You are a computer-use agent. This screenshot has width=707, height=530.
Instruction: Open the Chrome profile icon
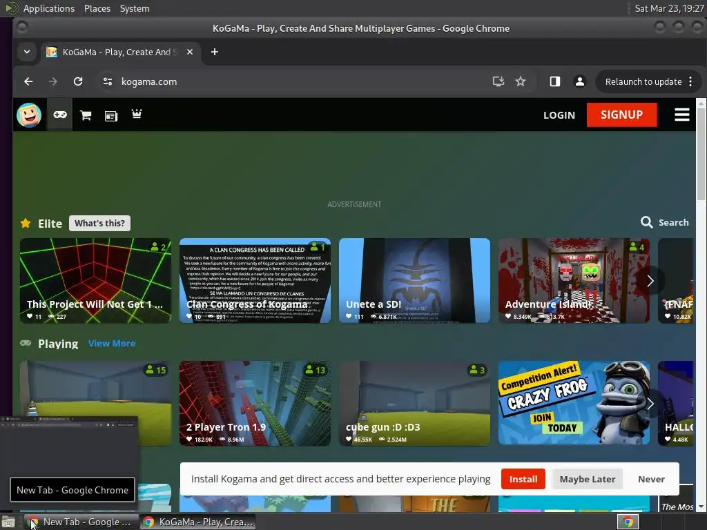tap(580, 81)
